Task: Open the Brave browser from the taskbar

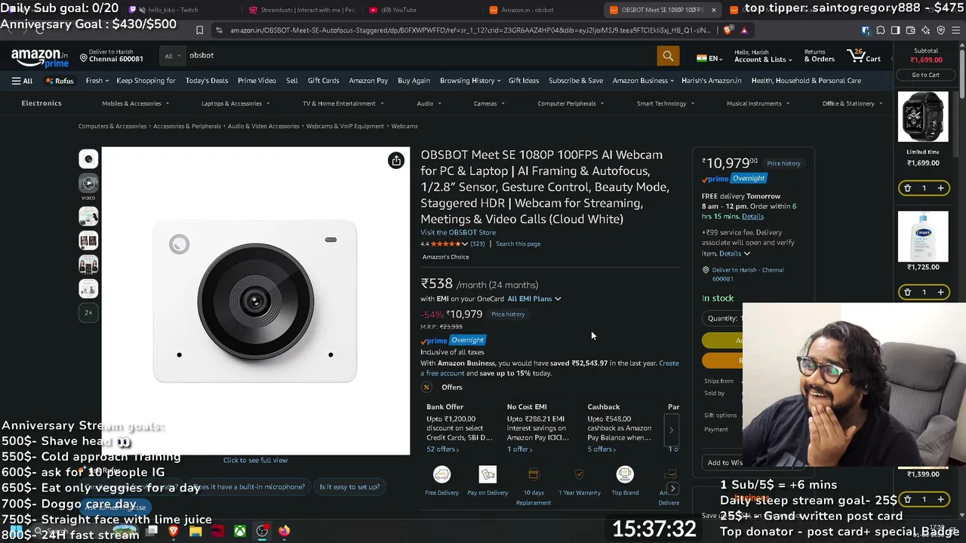Action: tap(174, 531)
